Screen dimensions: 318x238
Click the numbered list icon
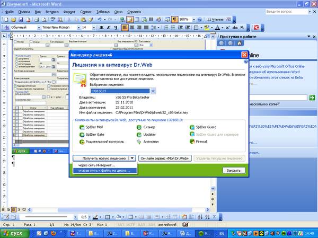click(x=166, y=28)
